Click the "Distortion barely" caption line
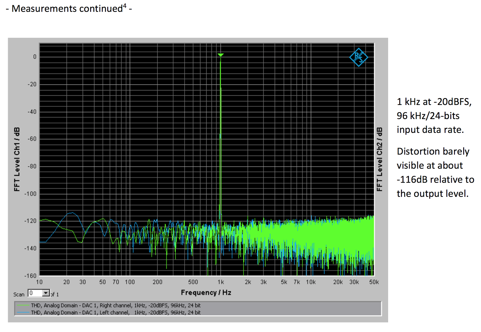 tap(433, 151)
